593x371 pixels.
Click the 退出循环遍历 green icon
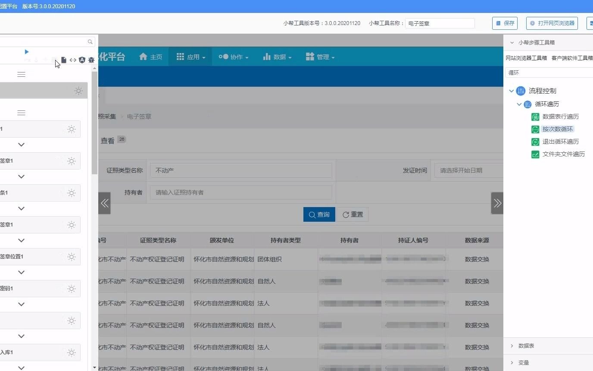535,141
